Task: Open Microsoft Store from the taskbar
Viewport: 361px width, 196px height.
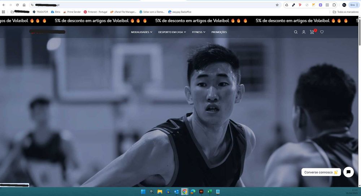Action: point(168,192)
